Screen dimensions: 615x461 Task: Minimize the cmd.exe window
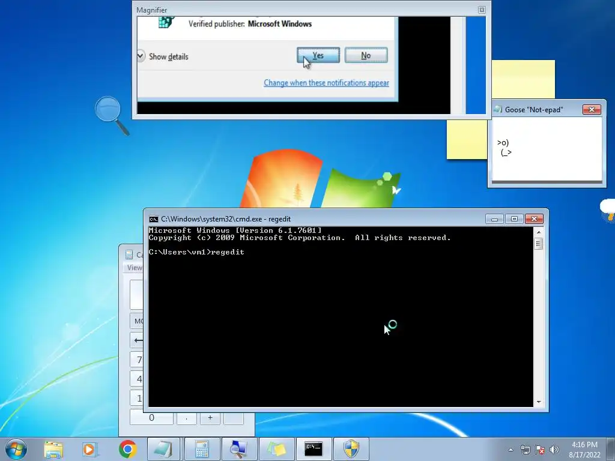click(x=494, y=218)
